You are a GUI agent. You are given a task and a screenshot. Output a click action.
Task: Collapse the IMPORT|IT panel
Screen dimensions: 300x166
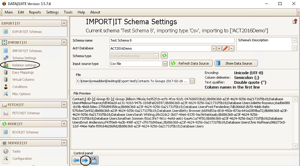point(64,42)
